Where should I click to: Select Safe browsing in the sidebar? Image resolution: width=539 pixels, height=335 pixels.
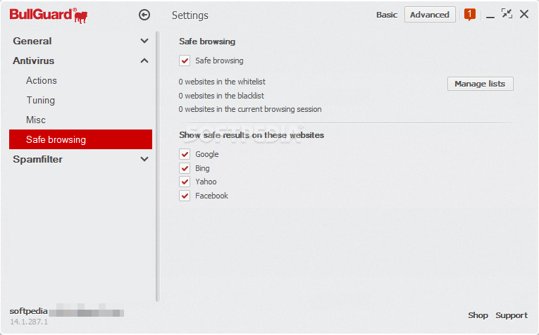pyautogui.click(x=80, y=139)
